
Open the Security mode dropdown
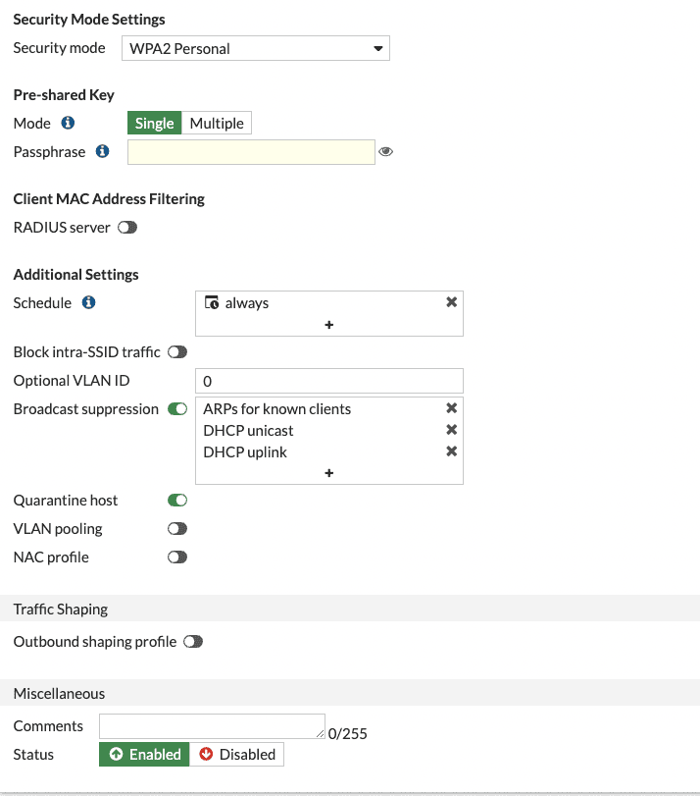255,48
